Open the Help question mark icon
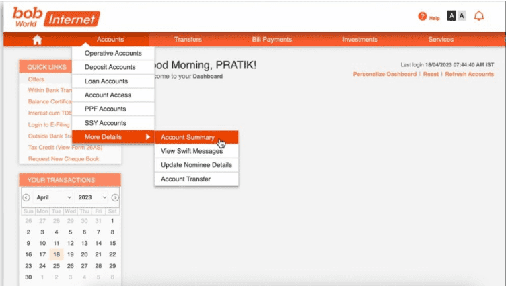 click(x=422, y=16)
